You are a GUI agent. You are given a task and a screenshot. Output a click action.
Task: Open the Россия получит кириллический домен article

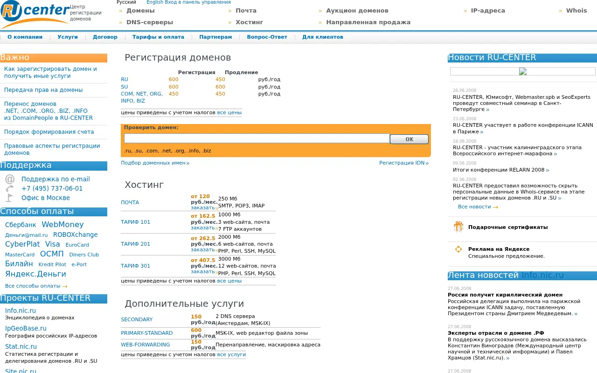[505, 295]
